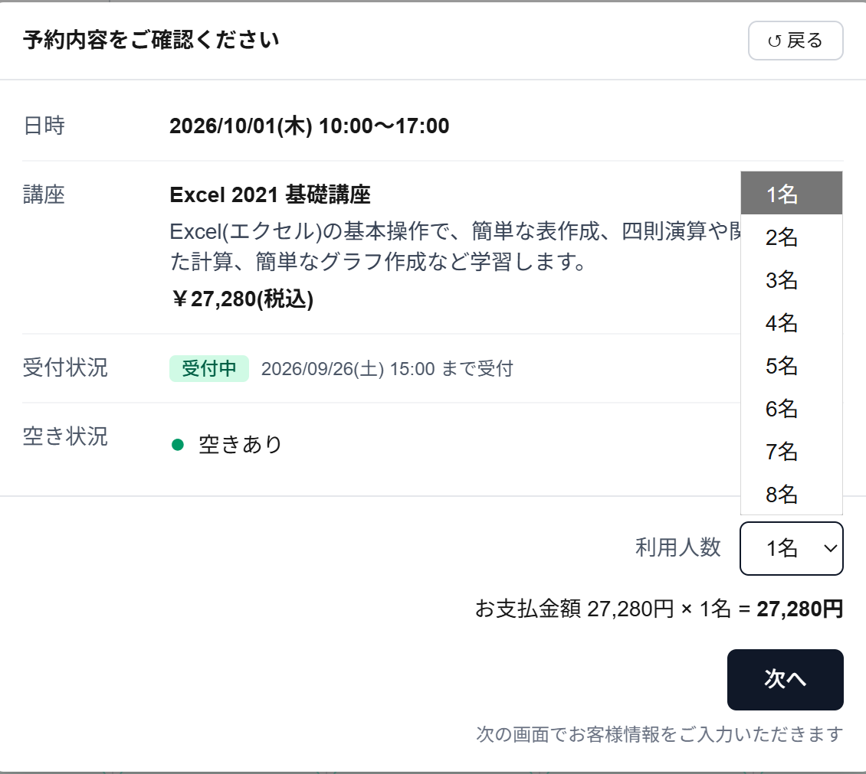Click the 日時 row label

coord(44,126)
